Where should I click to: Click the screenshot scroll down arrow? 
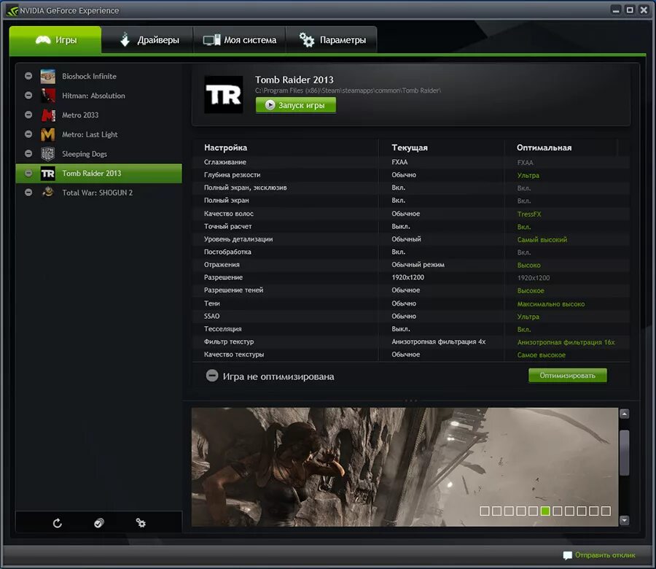(x=624, y=520)
